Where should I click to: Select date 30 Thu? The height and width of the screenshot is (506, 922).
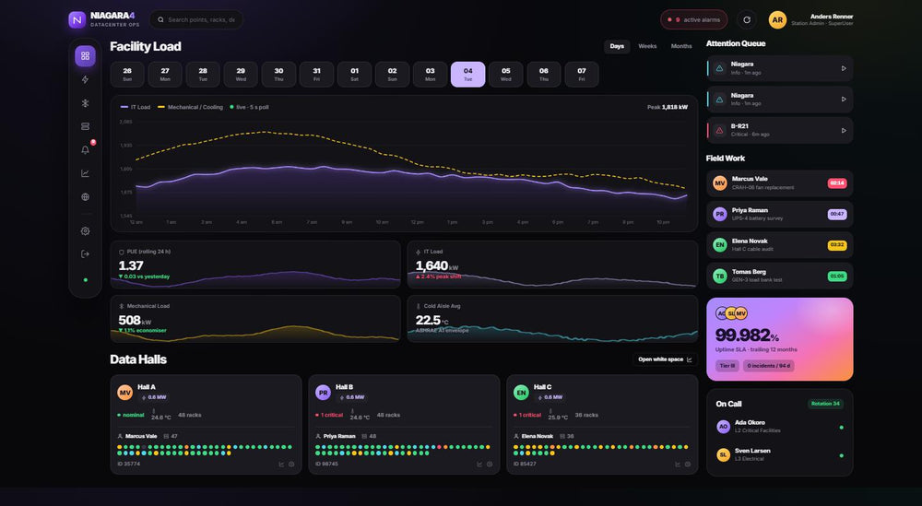coord(278,74)
